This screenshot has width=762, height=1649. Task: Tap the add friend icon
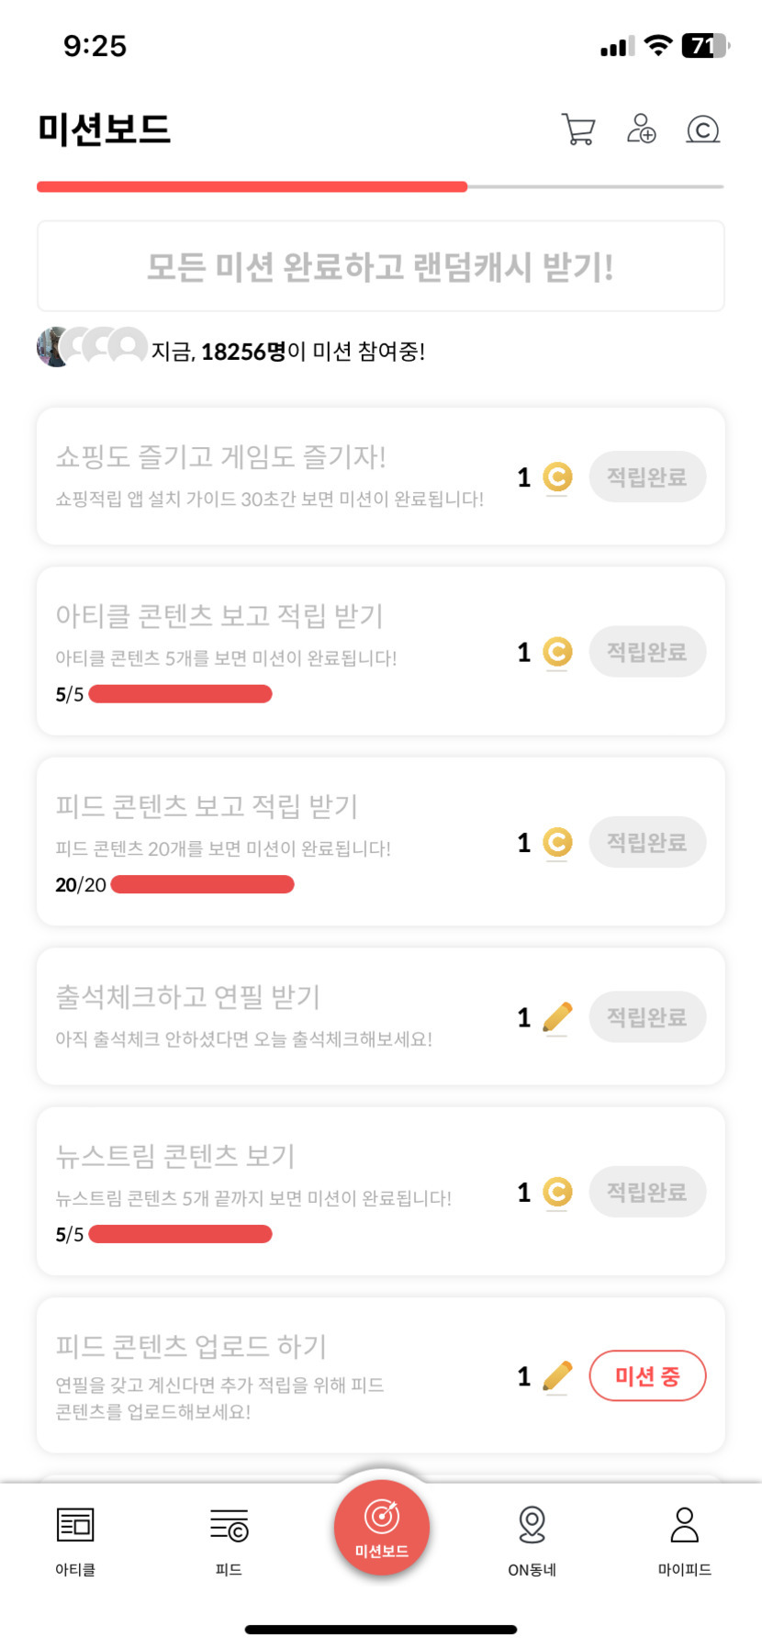tap(641, 129)
